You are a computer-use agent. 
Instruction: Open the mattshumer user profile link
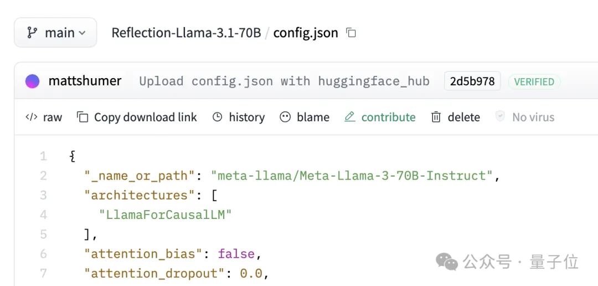(85, 81)
